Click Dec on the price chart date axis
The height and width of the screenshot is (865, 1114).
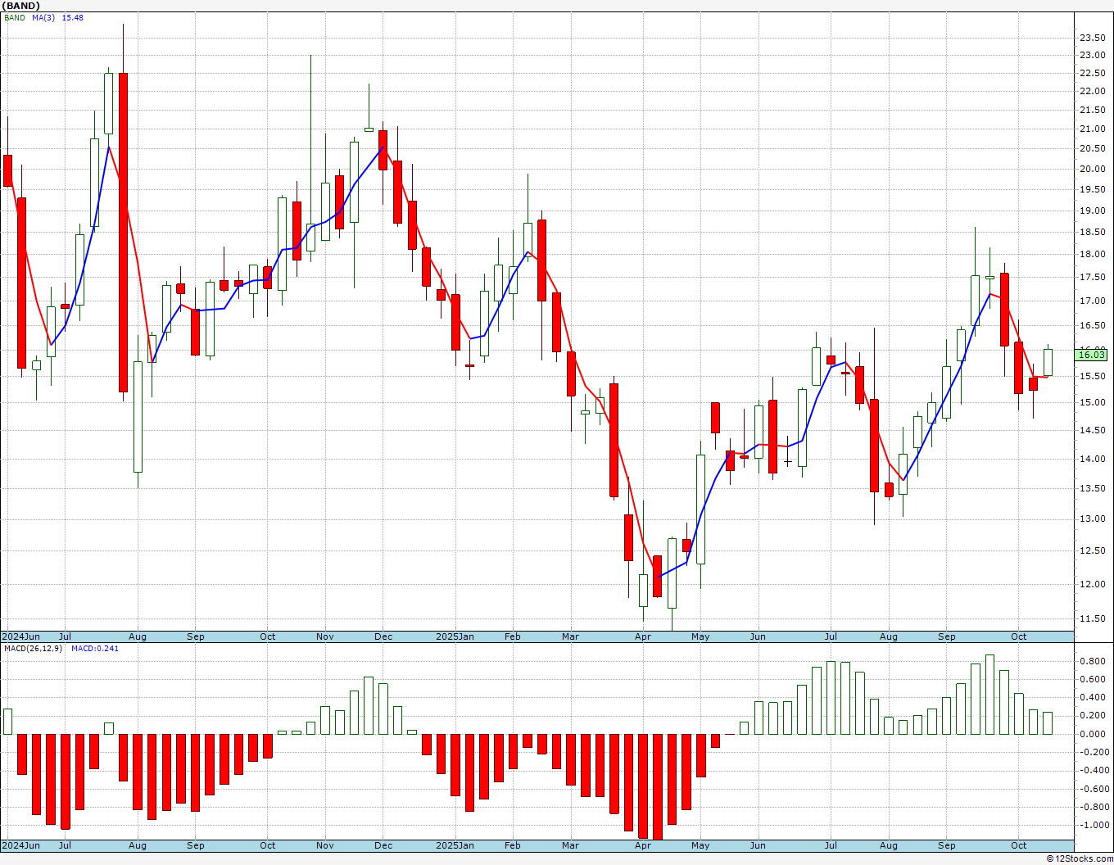[x=383, y=636]
